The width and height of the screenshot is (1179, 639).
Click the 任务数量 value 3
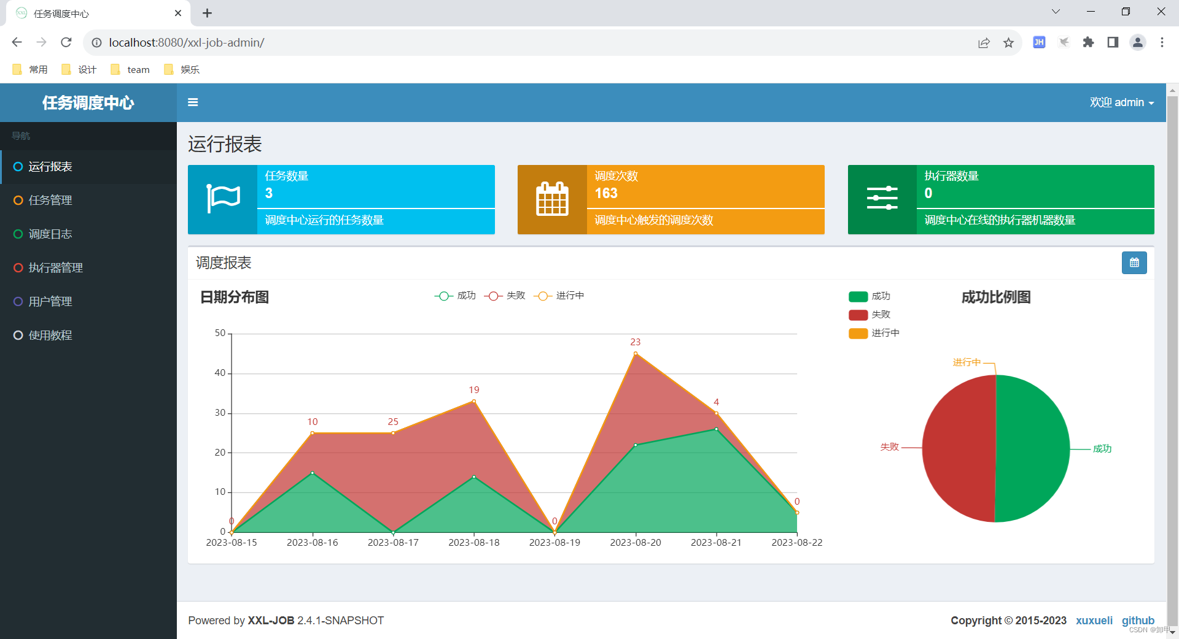pos(269,193)
